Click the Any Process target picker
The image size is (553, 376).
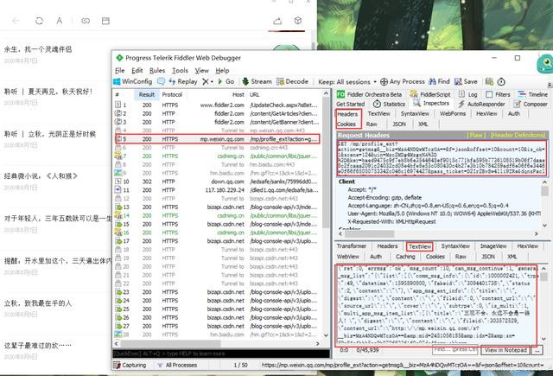tap(402, 82)
